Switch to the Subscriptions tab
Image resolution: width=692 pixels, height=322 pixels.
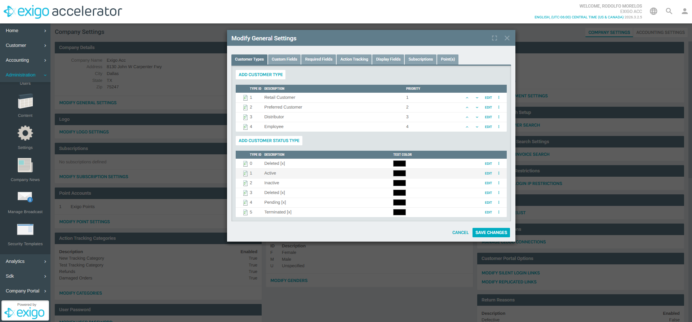click(421, 59)
